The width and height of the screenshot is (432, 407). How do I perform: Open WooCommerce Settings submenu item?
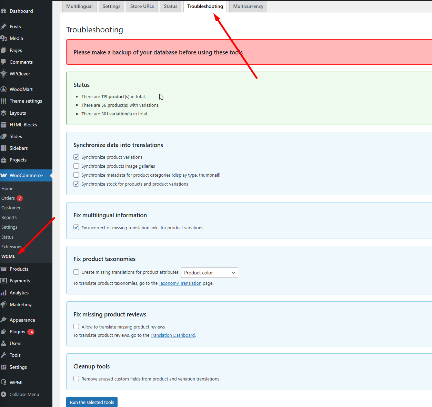tap(9, 227)
